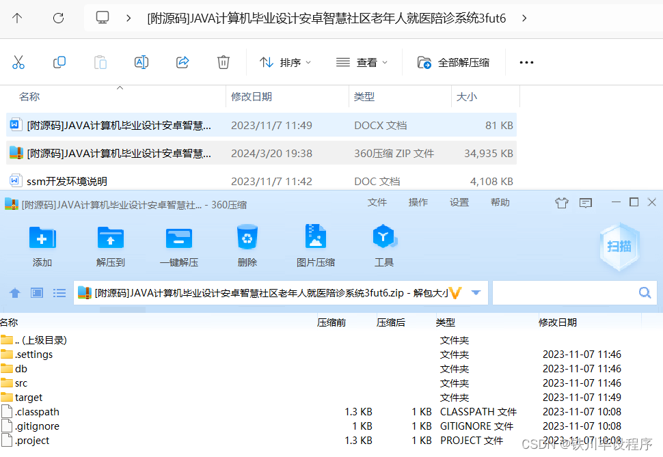Click the 一键解压 one-click extract icon
Viewport: 663px width, 457px height.
point(179,246)
